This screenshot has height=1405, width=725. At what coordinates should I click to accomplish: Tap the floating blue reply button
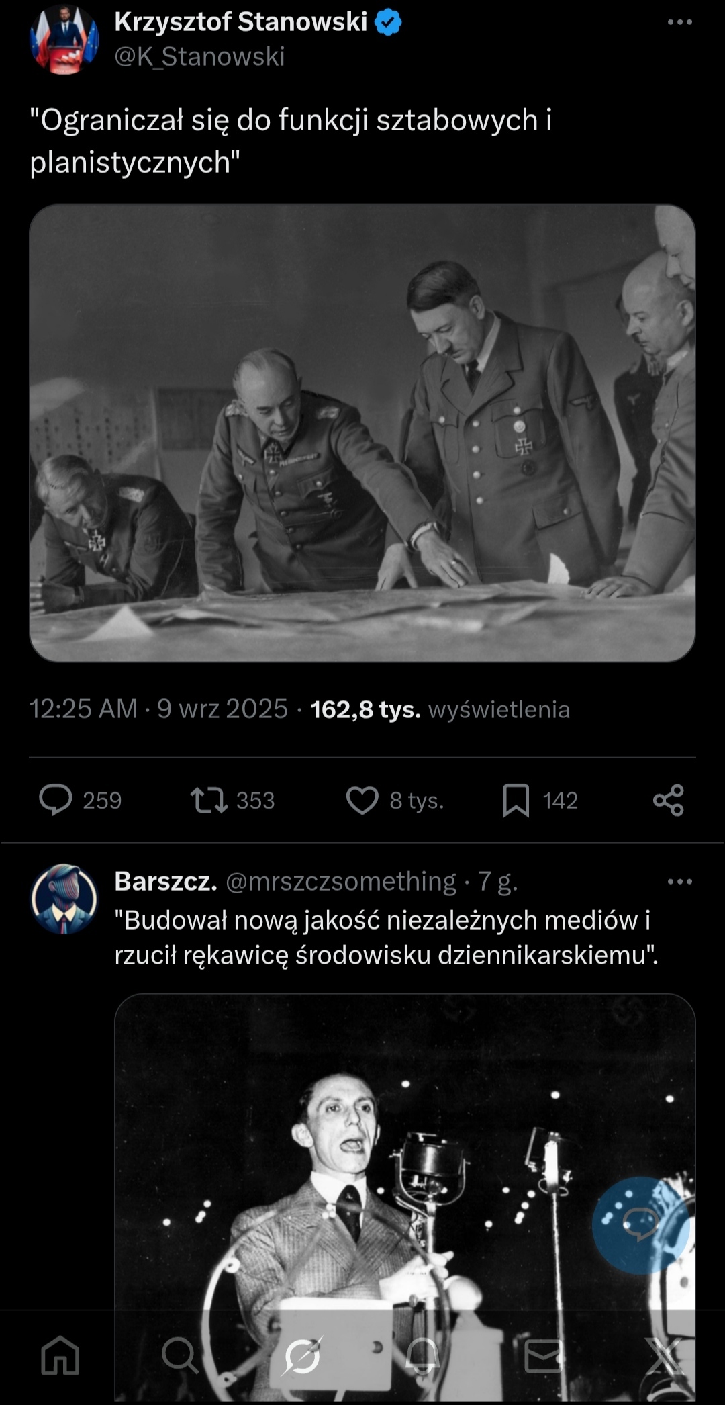[x=641, y=1226]
